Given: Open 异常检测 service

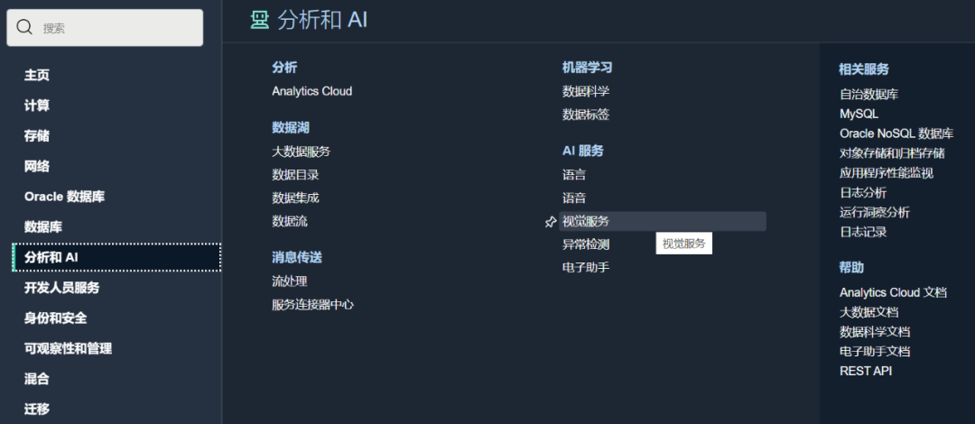Looking at the screenshot, I should [x=586, y=244].
